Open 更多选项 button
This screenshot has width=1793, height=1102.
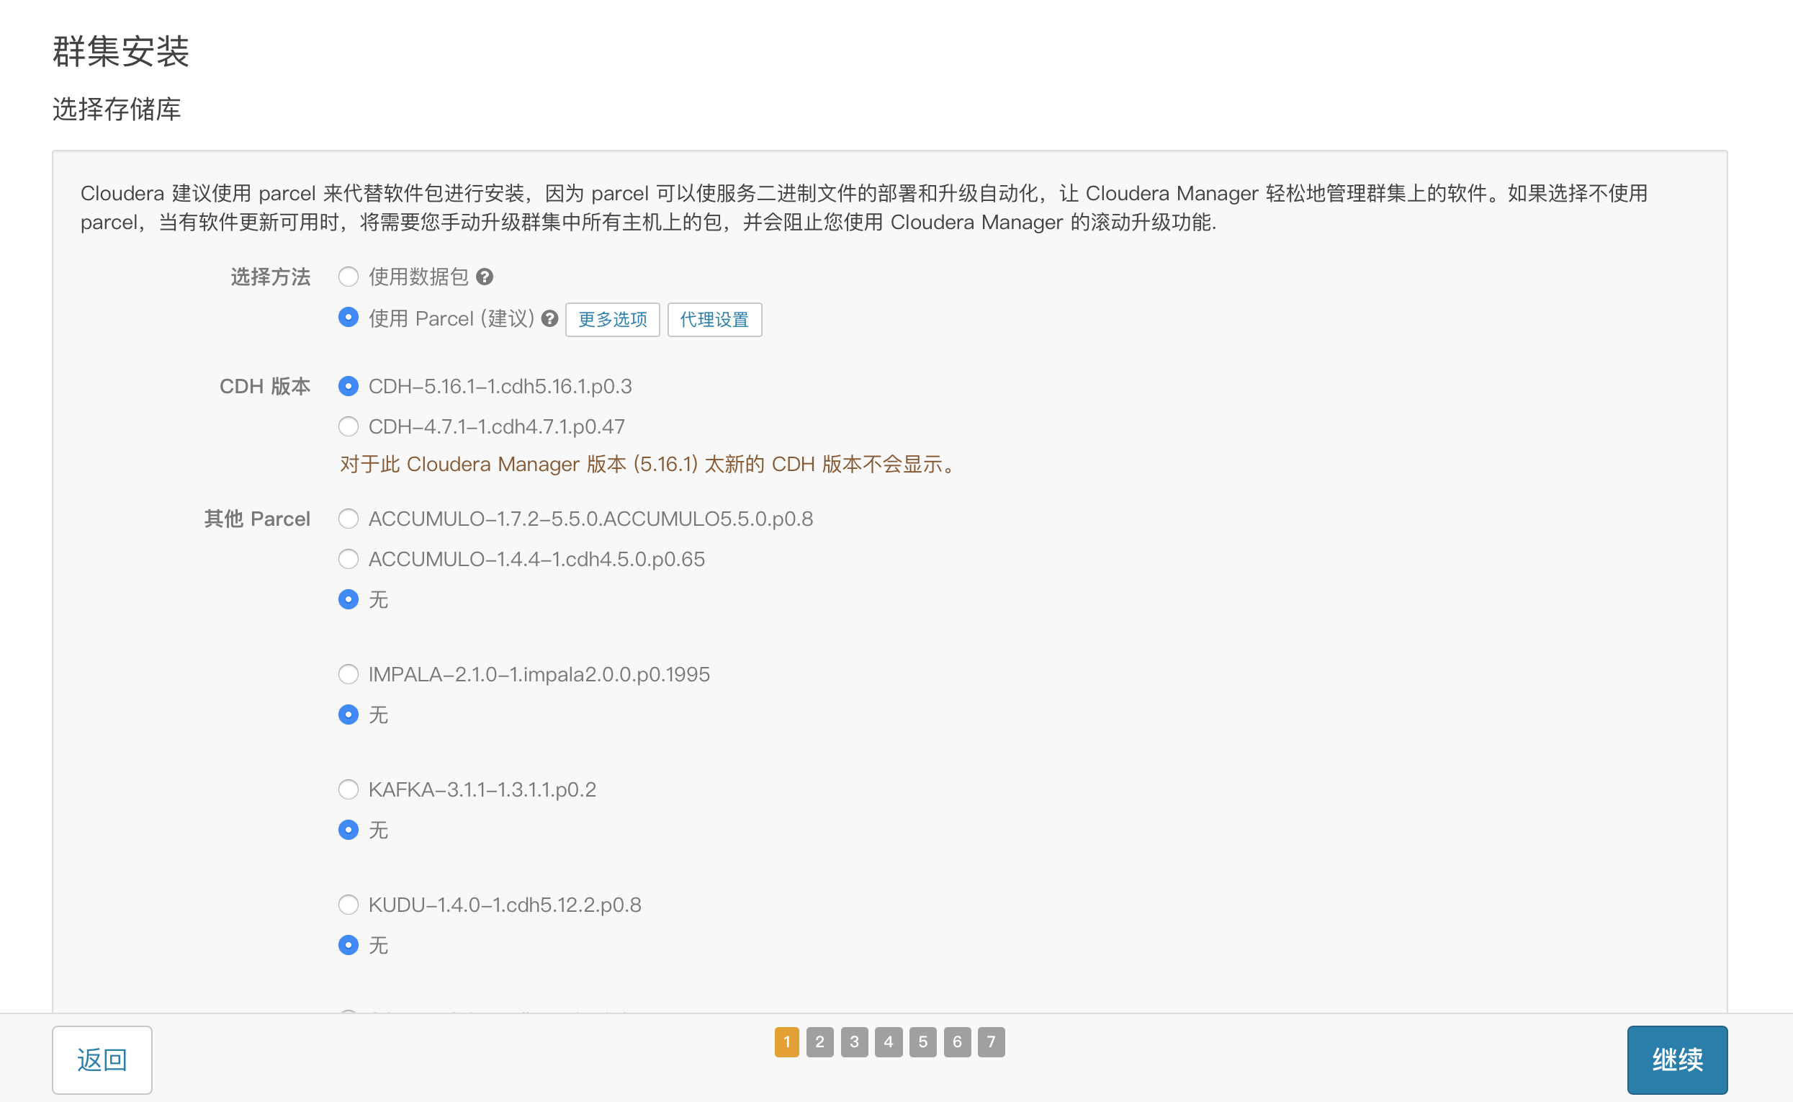click(613, 319)
